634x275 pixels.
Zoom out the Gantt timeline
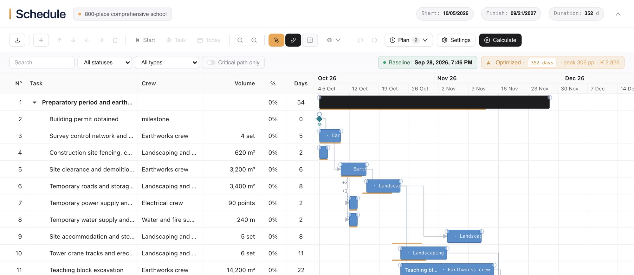coord(240,40)
